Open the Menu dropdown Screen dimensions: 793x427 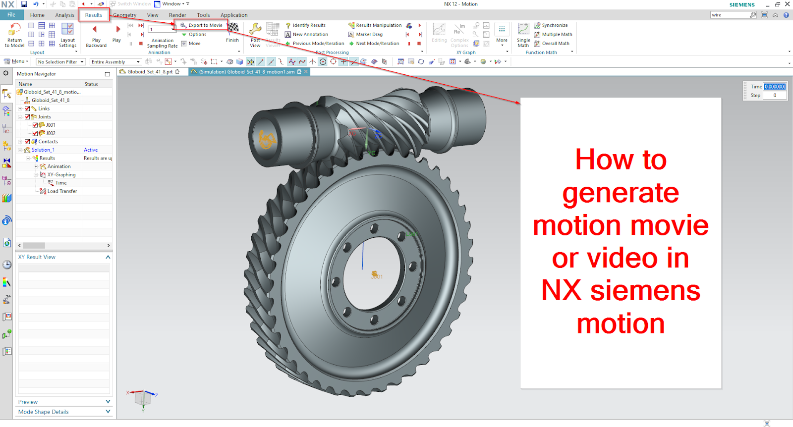point(16,61)
